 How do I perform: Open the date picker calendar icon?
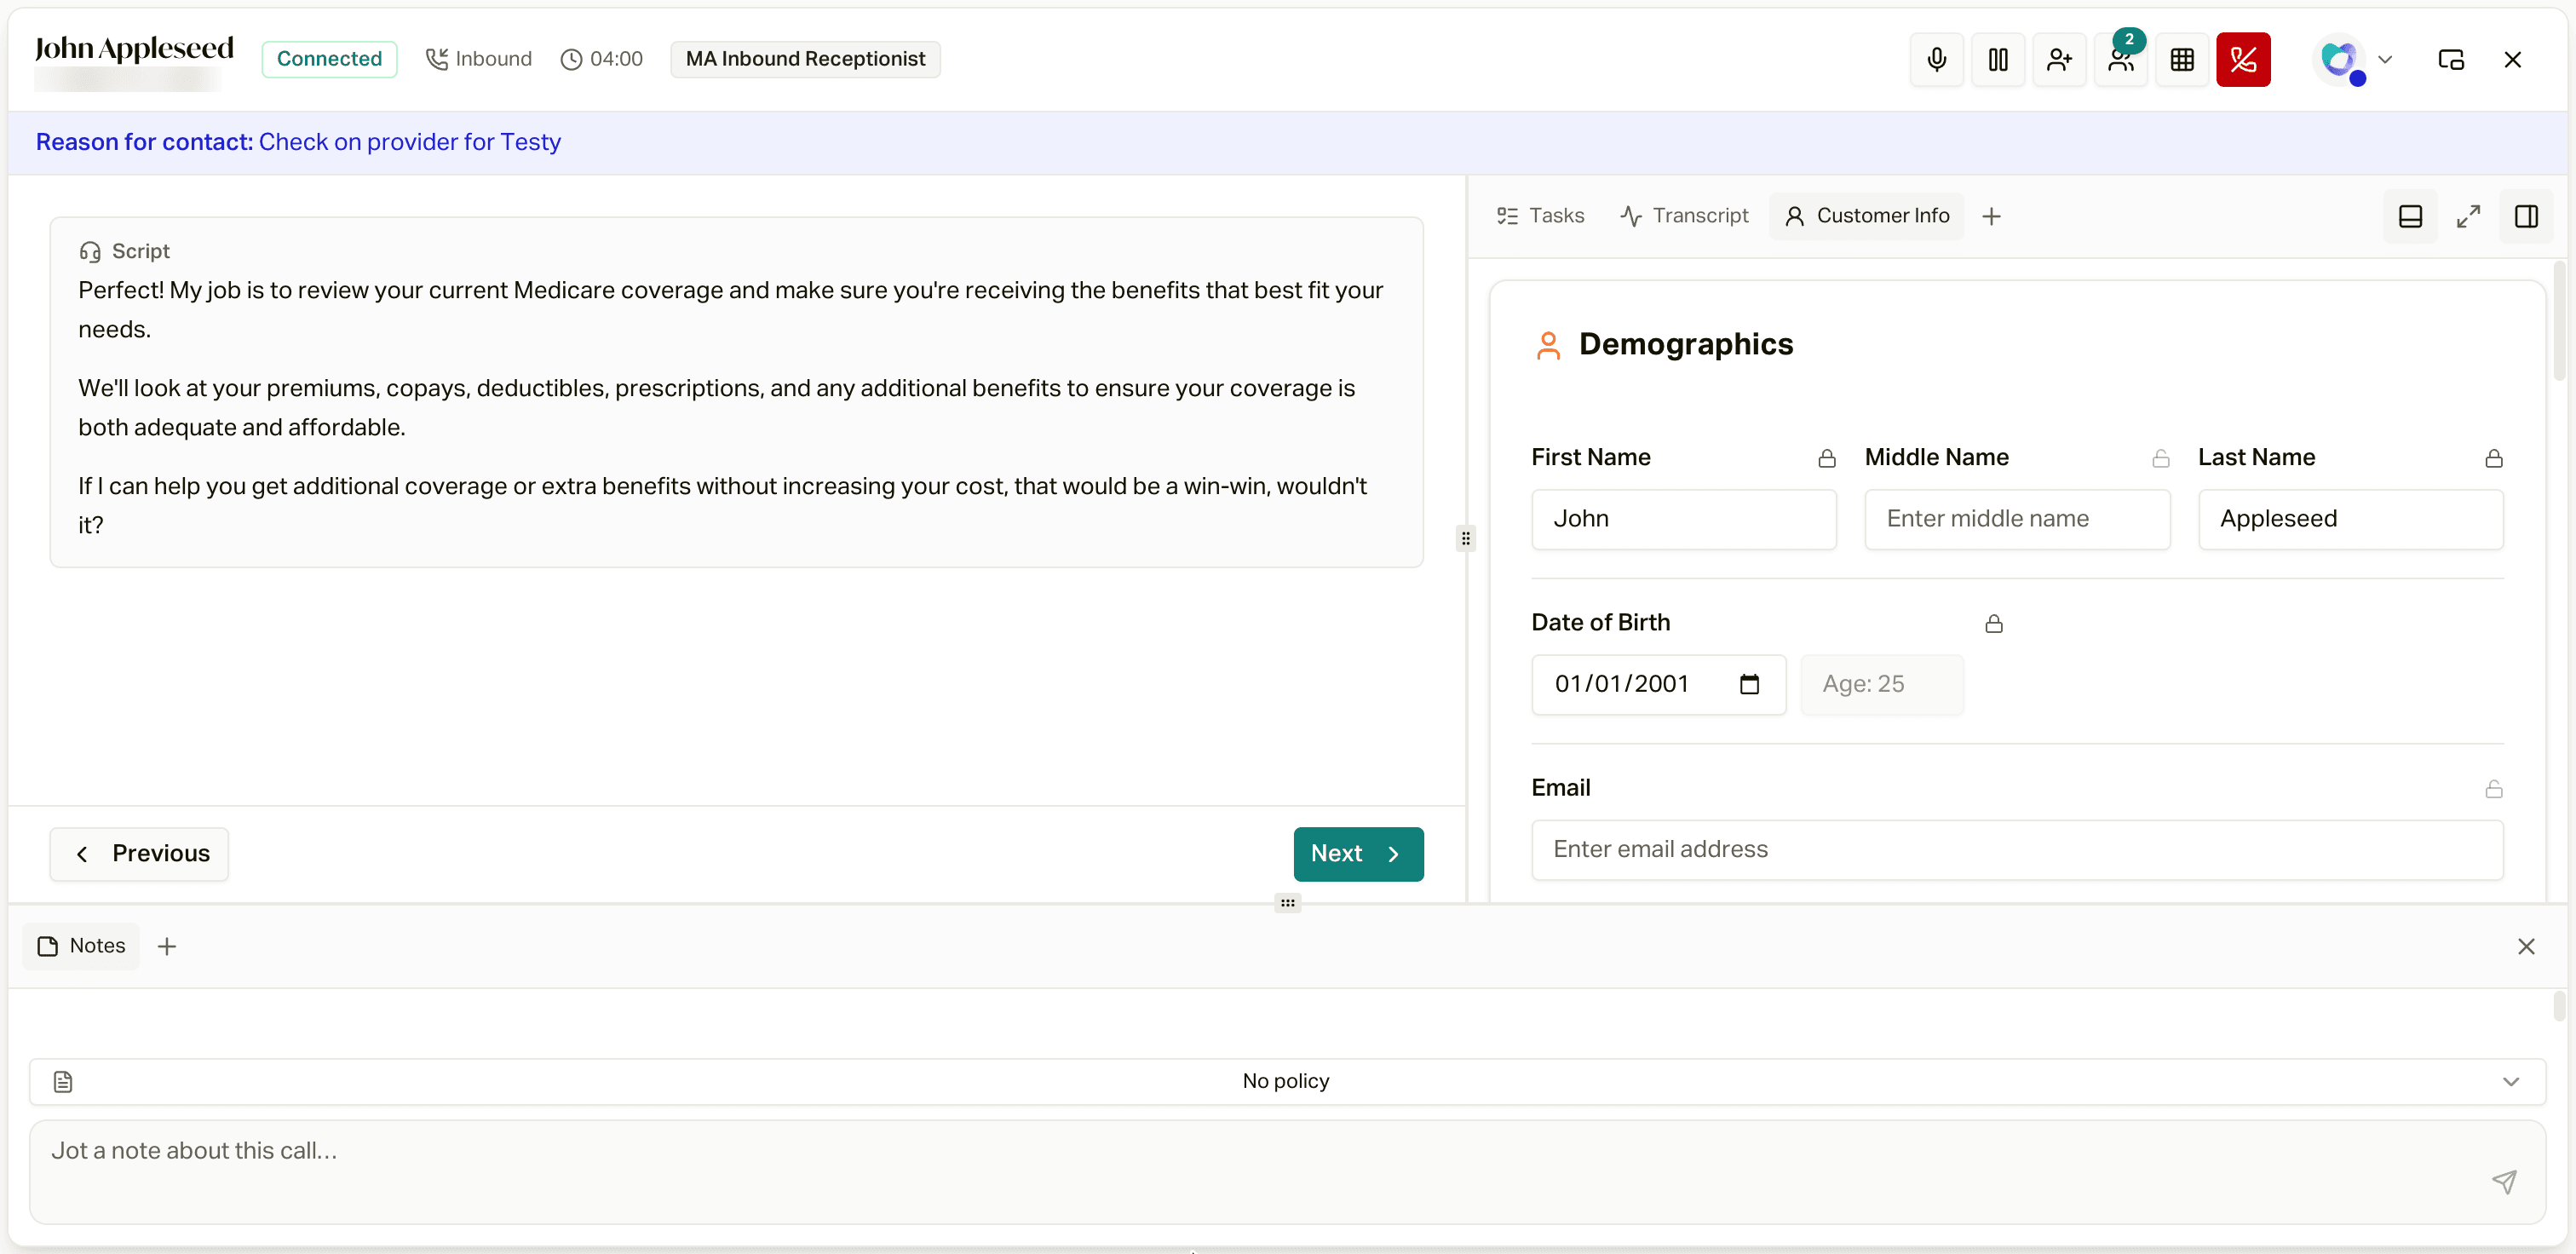1749,684
